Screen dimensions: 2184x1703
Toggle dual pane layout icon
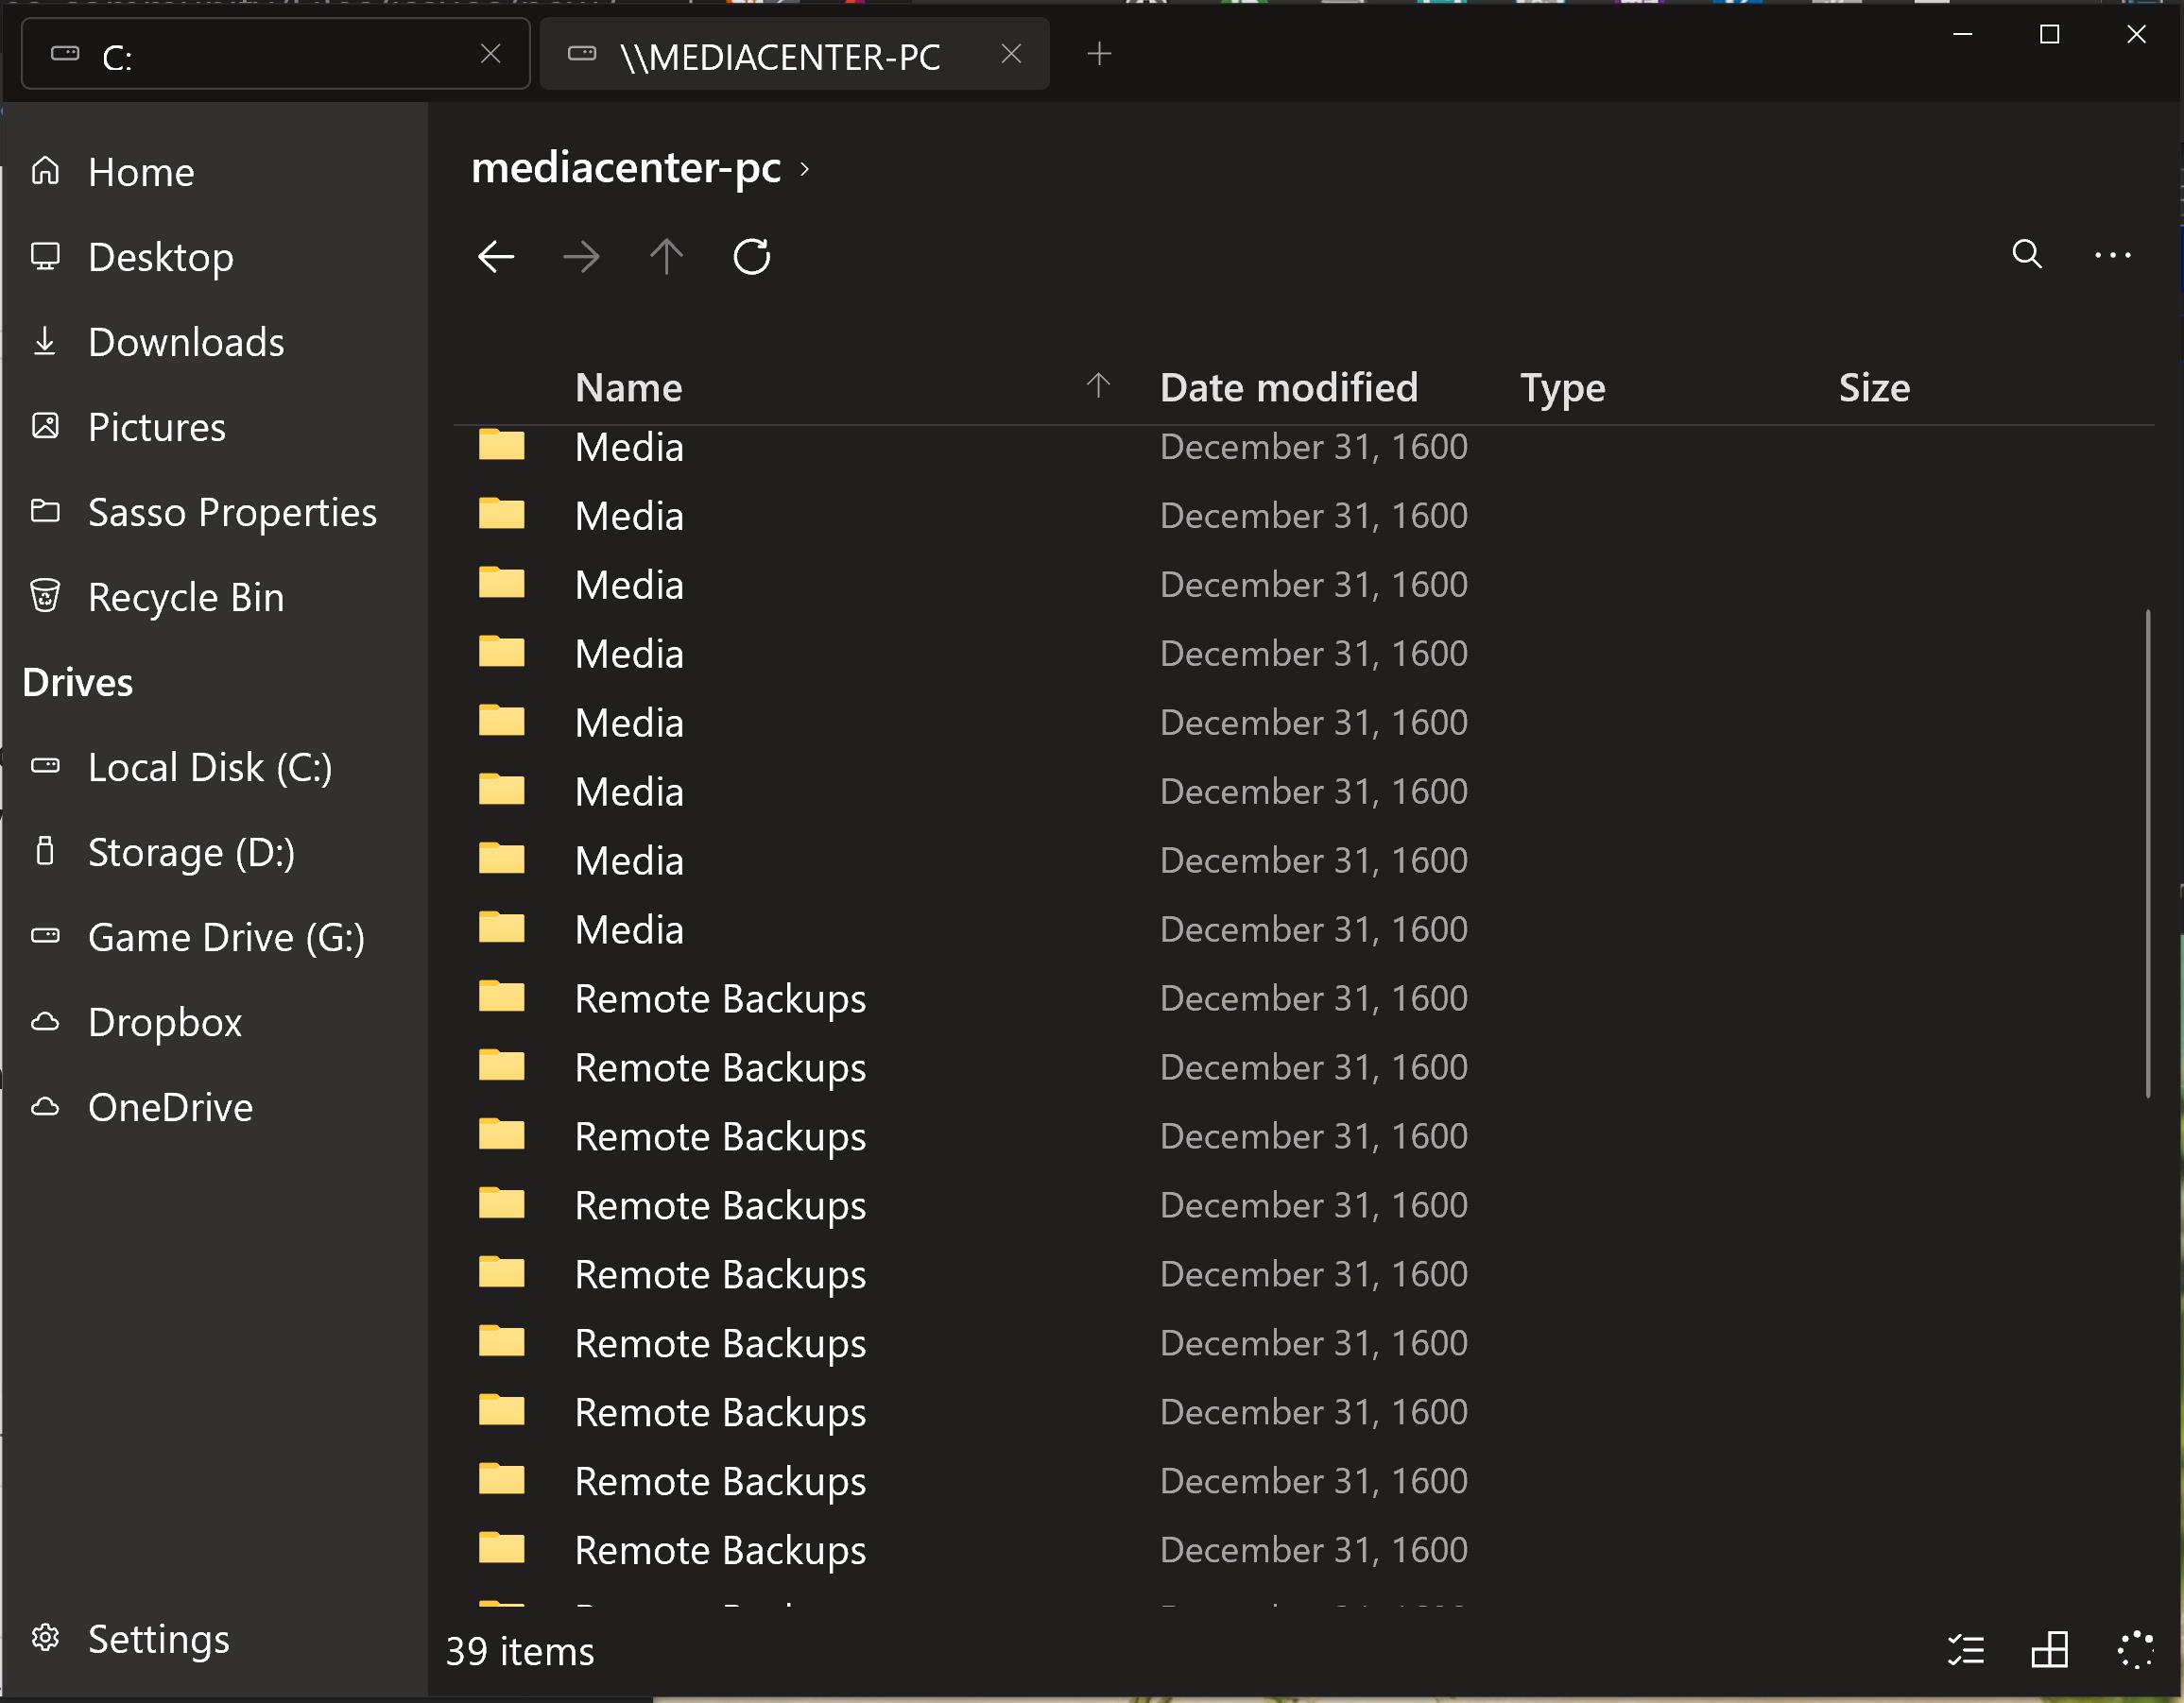(2050, 1650)
